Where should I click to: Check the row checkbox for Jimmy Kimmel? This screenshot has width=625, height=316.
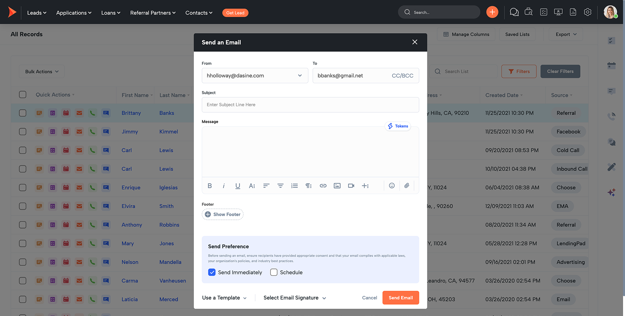23,132
